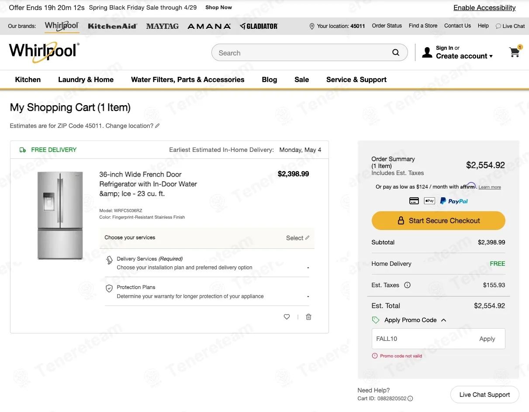529x412 pixels.
Task: Click the pencil icon beside Change location
Action: point(157,126)
